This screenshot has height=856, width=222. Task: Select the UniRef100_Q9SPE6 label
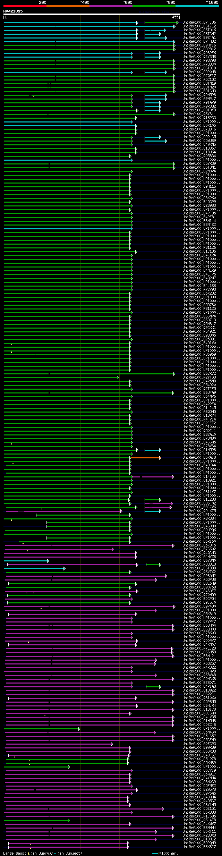pos(199,53)
